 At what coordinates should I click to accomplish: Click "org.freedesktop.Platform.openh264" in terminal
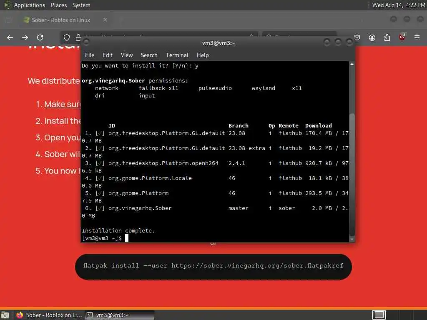(163, 163)
